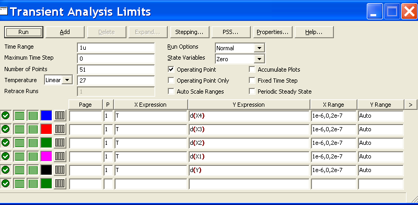Click the numeric output table icon in the empty last row
The width and height of the screenshot is (418, 205).
point(60,184)
